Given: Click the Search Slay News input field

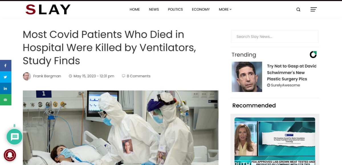Looking at the screenshot, I should coord(274,37).
